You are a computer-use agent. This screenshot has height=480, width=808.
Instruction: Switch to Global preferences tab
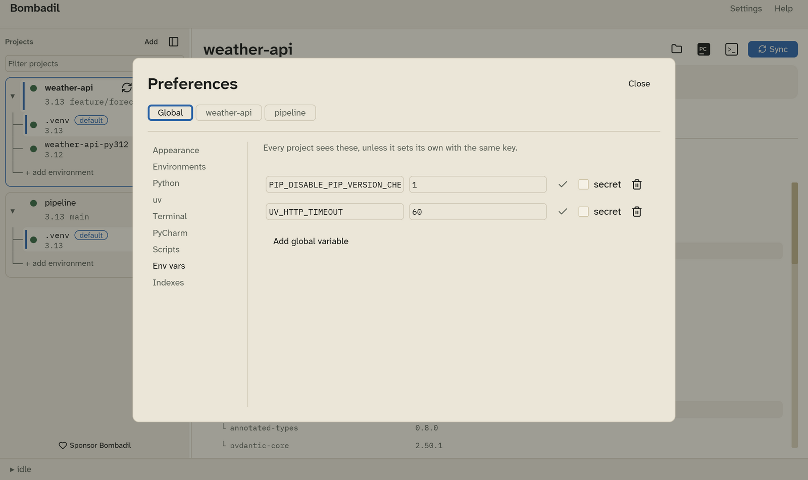tap(170, 113)
